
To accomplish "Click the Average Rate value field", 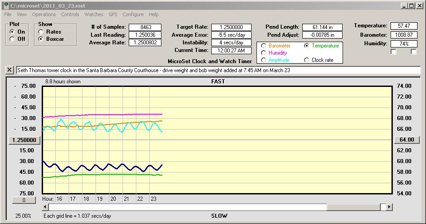I will click(x=145, y=43).
